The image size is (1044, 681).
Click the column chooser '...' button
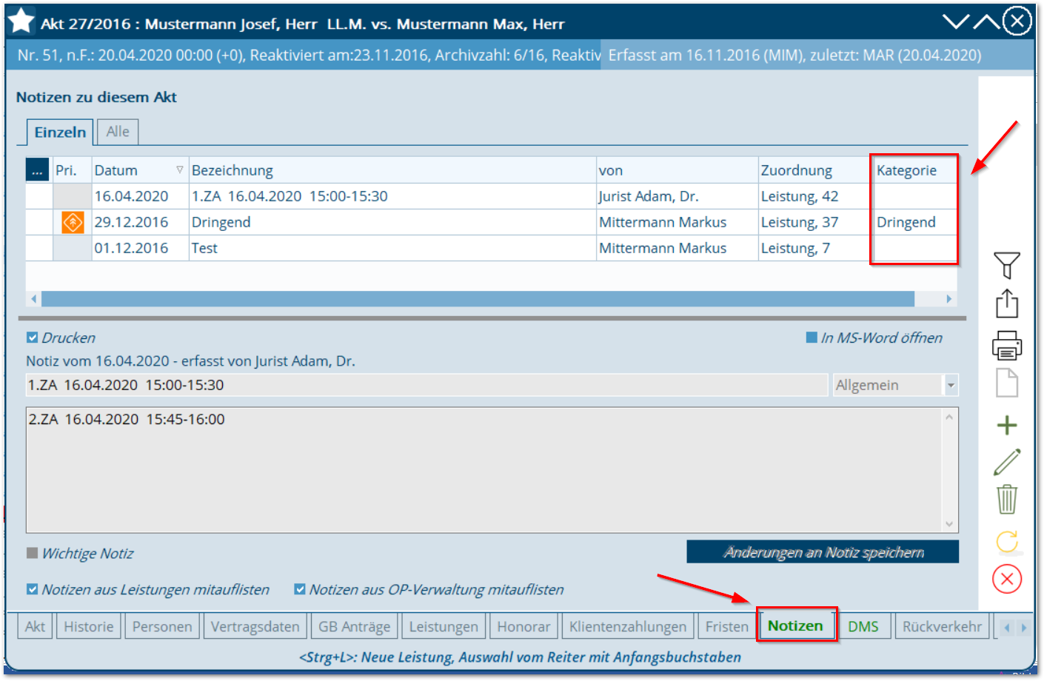click(37, 170)
